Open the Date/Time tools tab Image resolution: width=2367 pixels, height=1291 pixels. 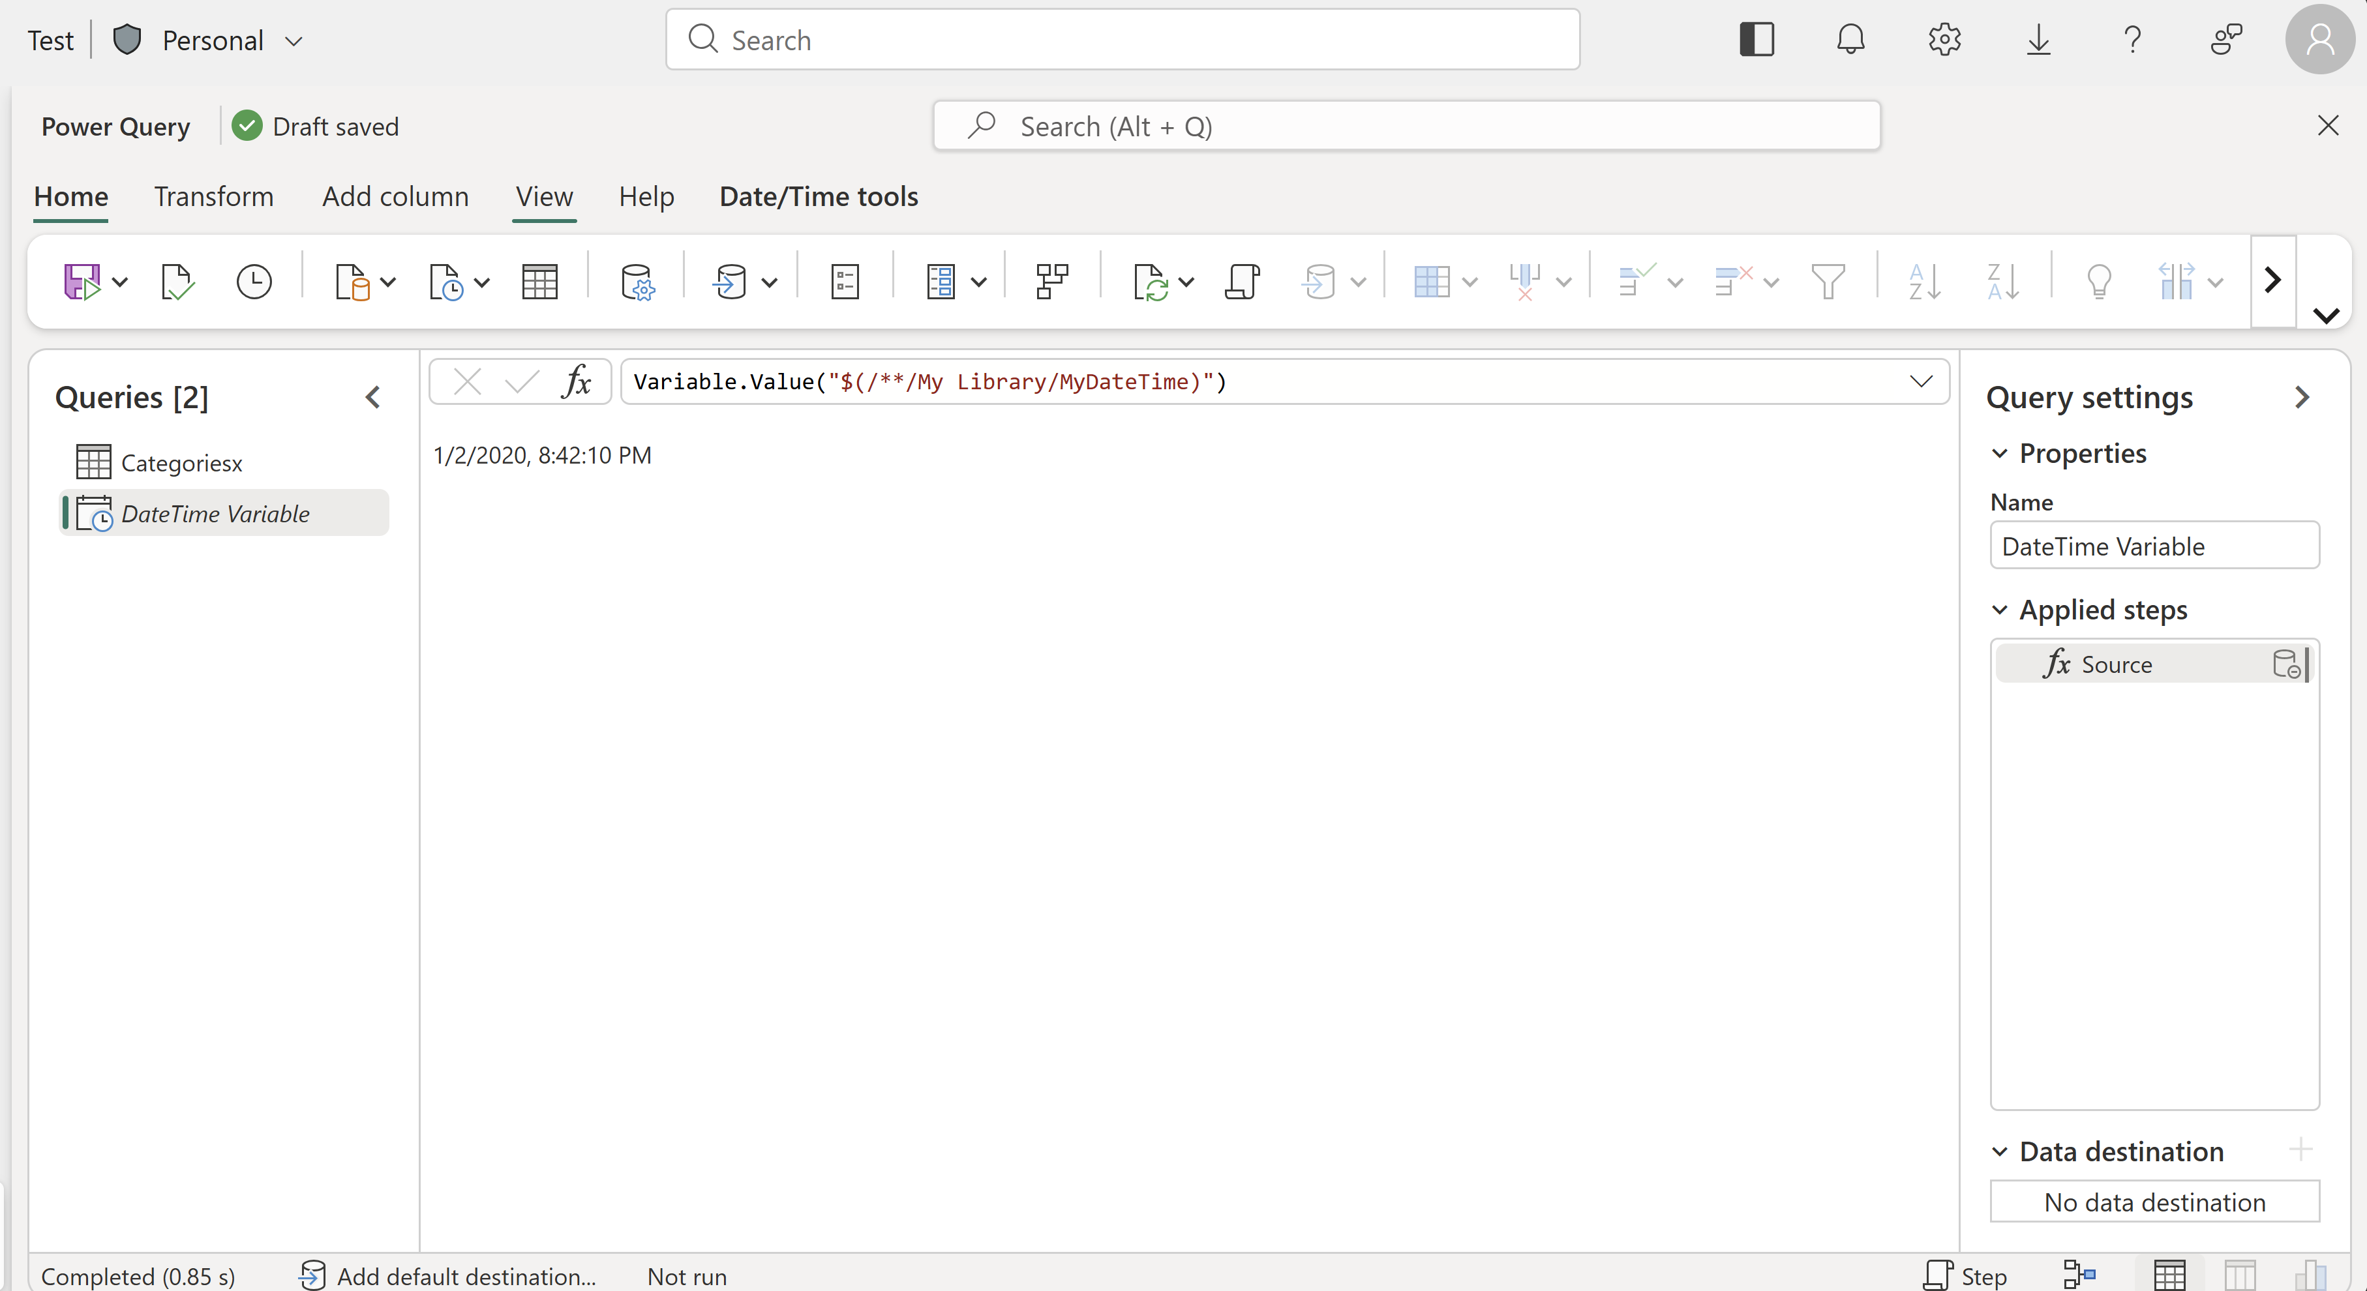point(818,196)
